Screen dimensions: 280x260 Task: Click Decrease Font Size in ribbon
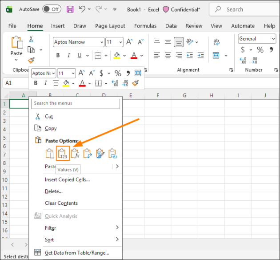pos(140,42)
